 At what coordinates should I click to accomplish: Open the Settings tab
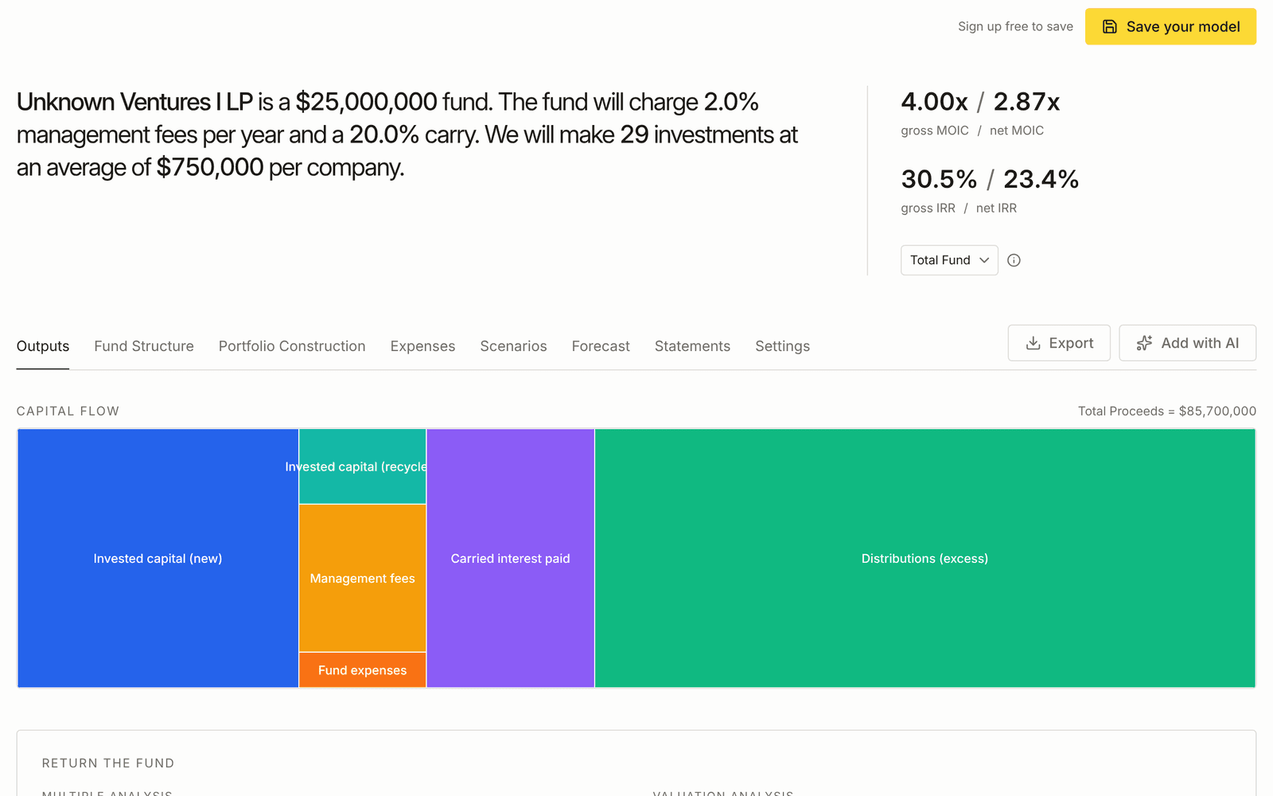click(x=782, y=346)
